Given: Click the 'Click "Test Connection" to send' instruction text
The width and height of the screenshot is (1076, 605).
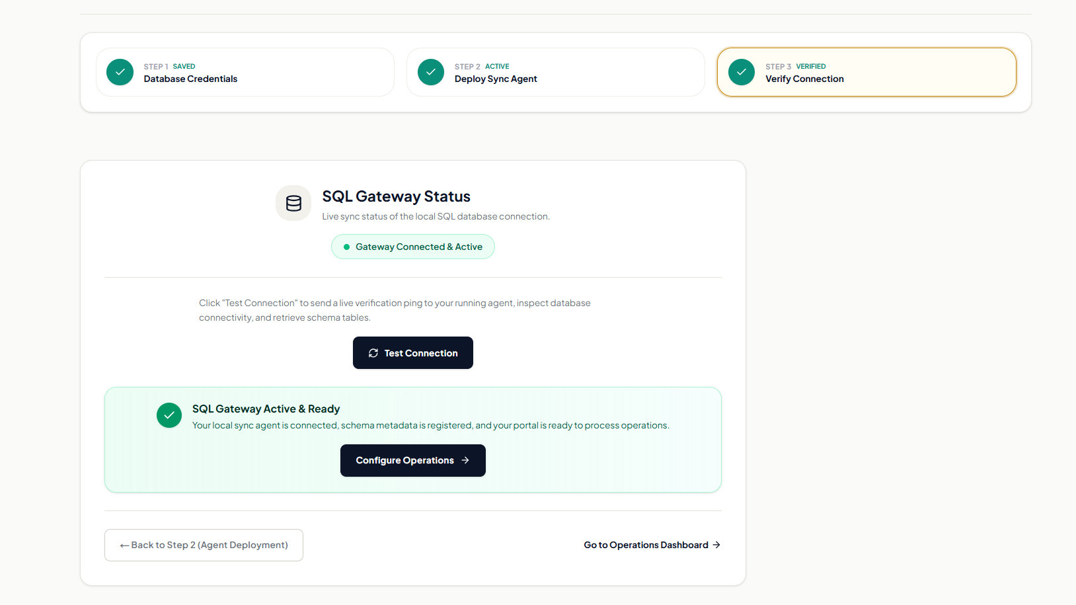Looking at the screenshot, I should [x=395, y=310].
